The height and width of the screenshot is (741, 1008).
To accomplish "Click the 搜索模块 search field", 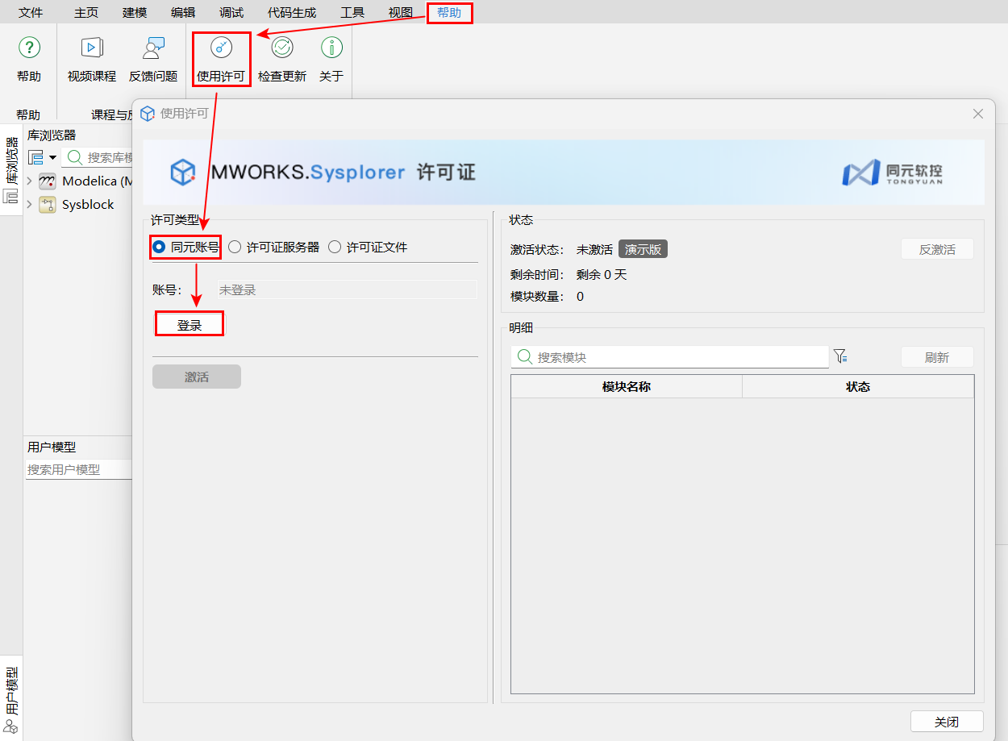I will click(677, 357).
